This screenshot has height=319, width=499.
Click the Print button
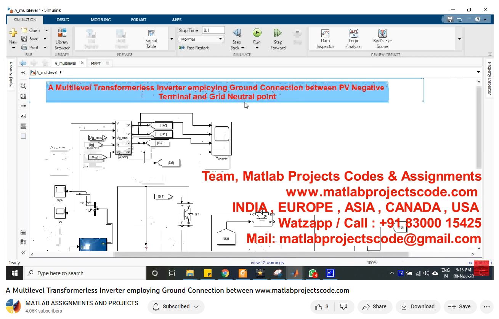click(30, 48)
